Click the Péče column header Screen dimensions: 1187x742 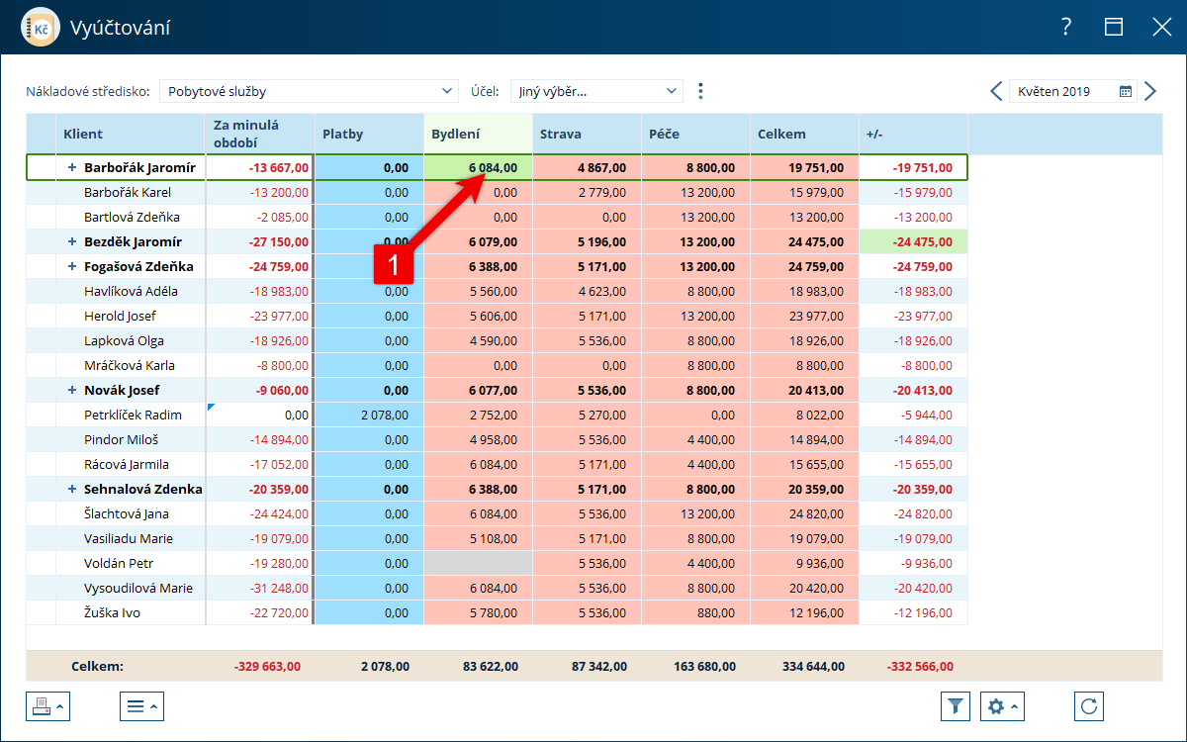[x=695, y=134]
